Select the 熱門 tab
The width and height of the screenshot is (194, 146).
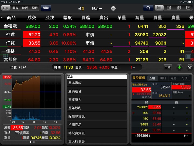[x=25, y=8]
